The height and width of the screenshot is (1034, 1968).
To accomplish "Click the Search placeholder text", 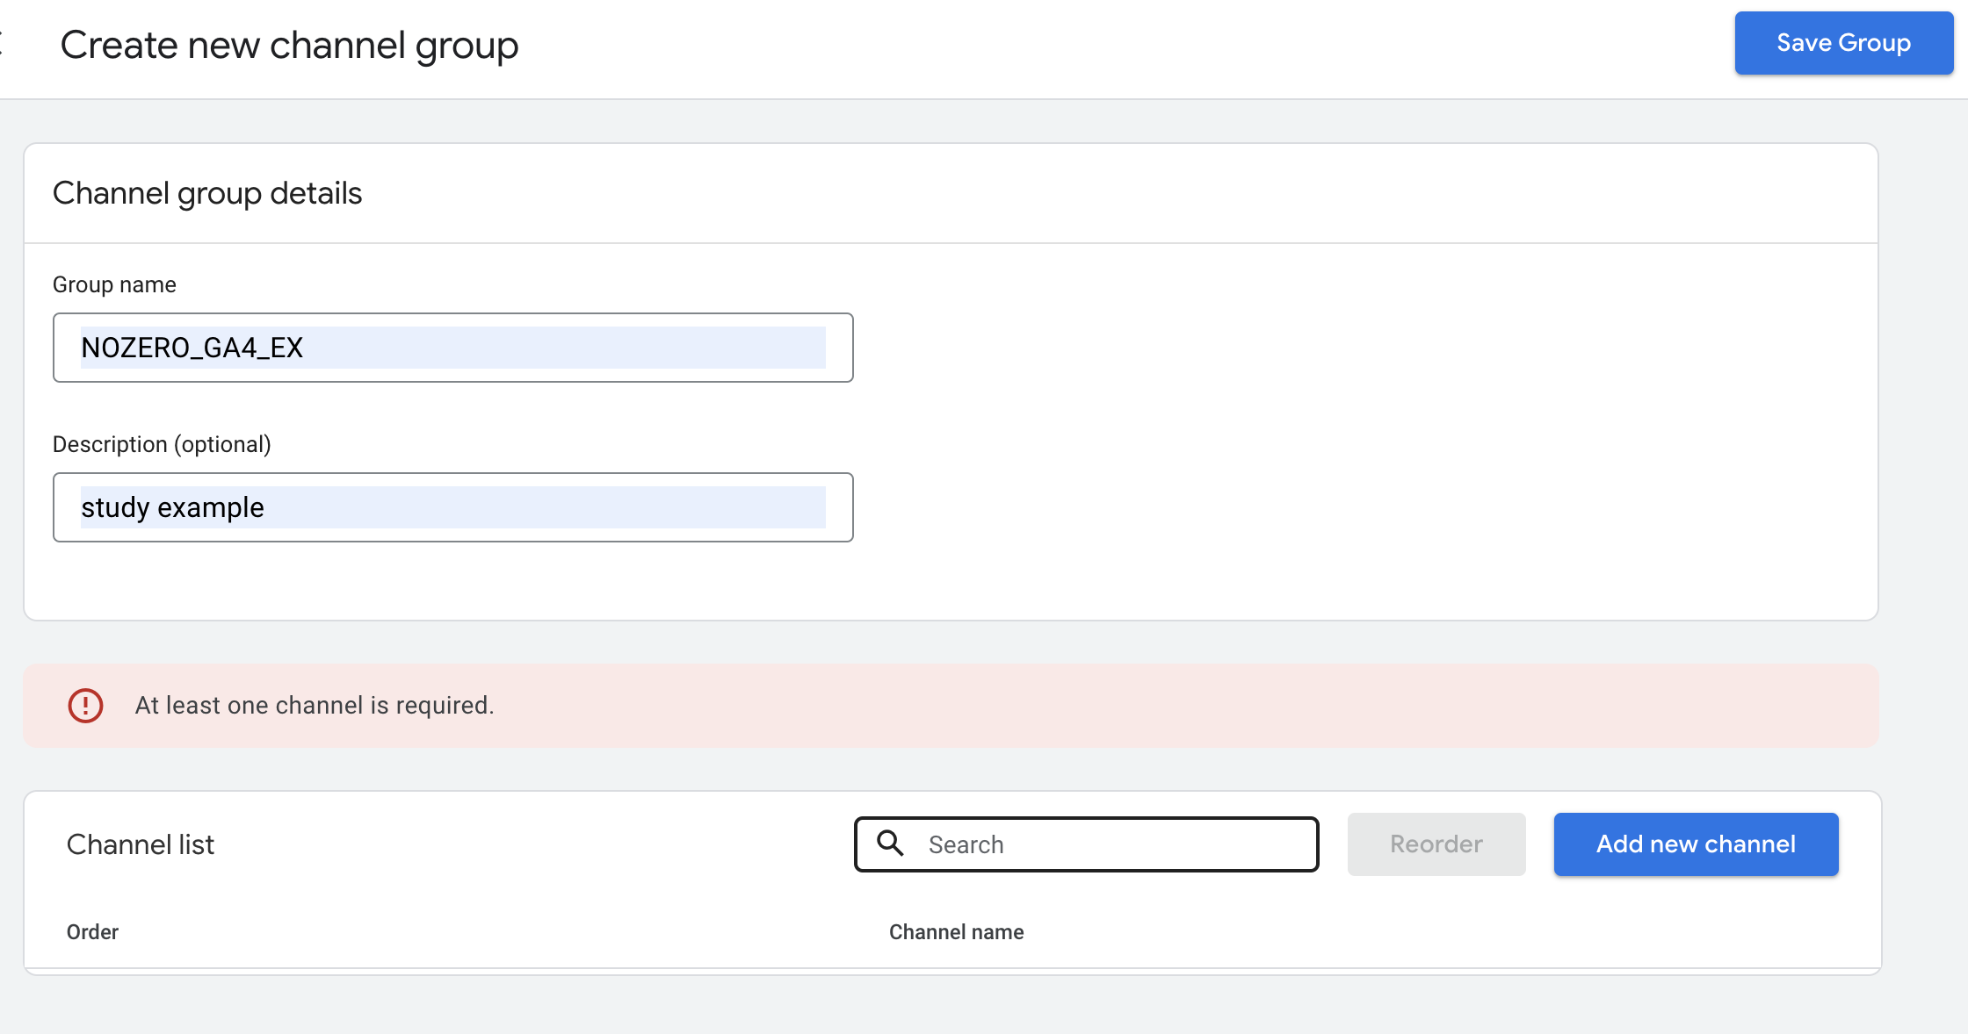I will tap(966, 844).
